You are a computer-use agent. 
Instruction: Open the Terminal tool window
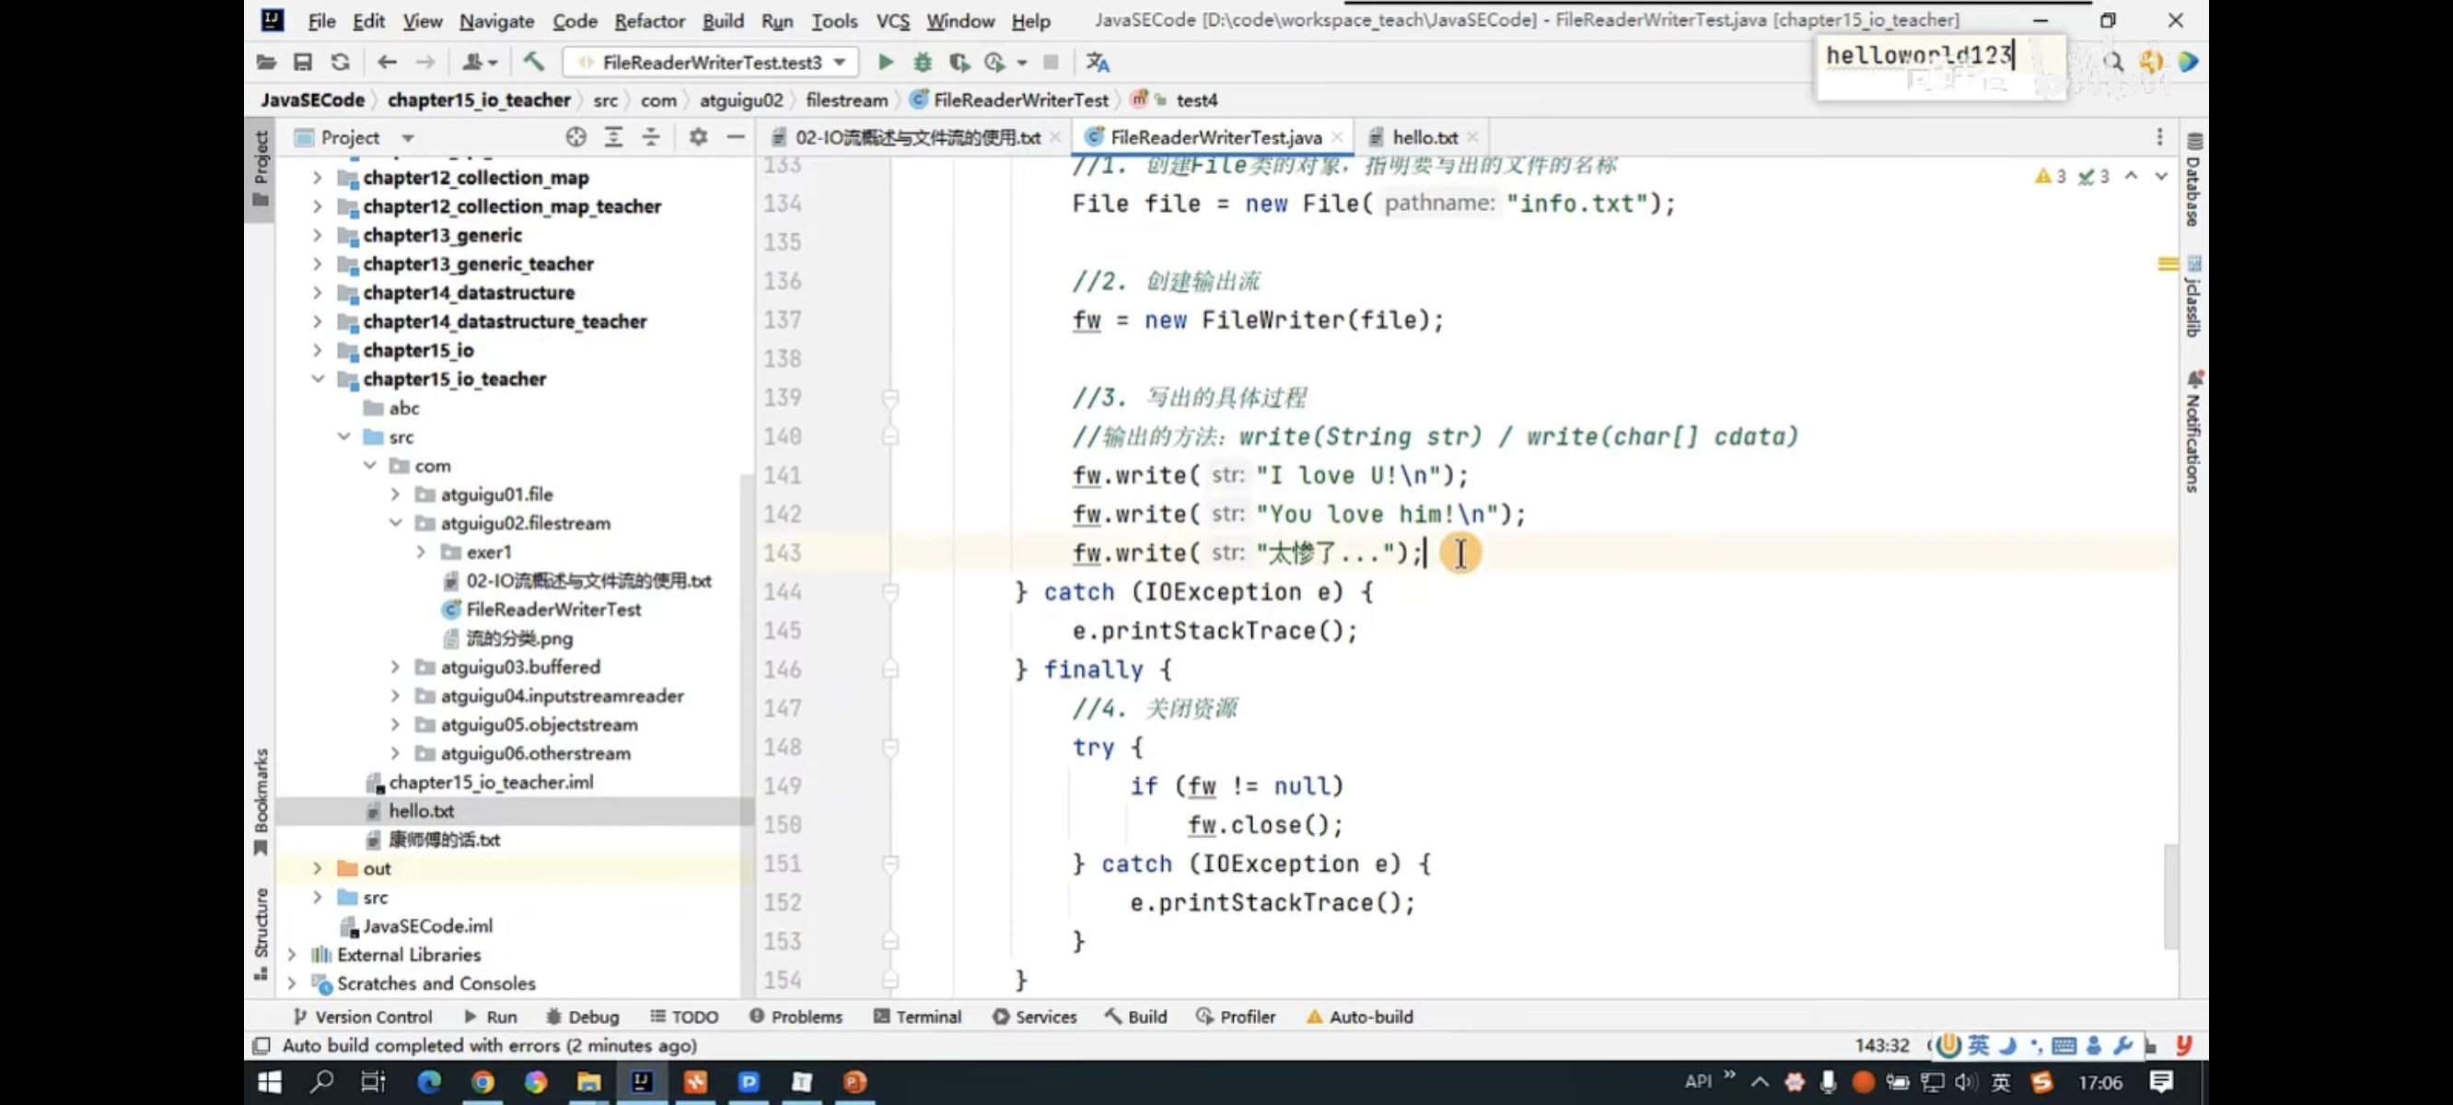(917, 1017)
